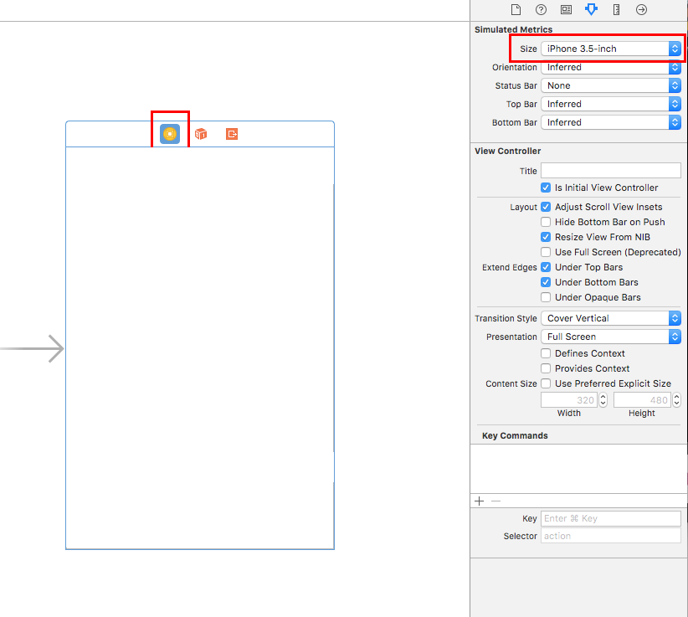Image resolution: width=688 pixels, height=617 pixels.
Task: Toggle Resize View From NIB checkbox
Action: [546, 237]
